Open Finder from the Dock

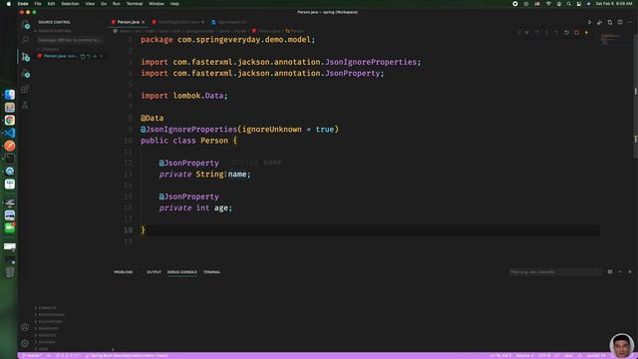tap(10, 95)
